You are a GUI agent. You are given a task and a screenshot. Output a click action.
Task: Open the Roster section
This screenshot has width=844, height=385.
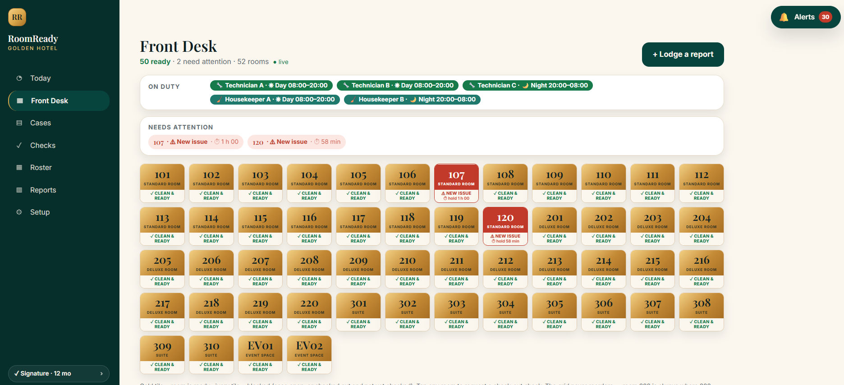tap(59, 167)
